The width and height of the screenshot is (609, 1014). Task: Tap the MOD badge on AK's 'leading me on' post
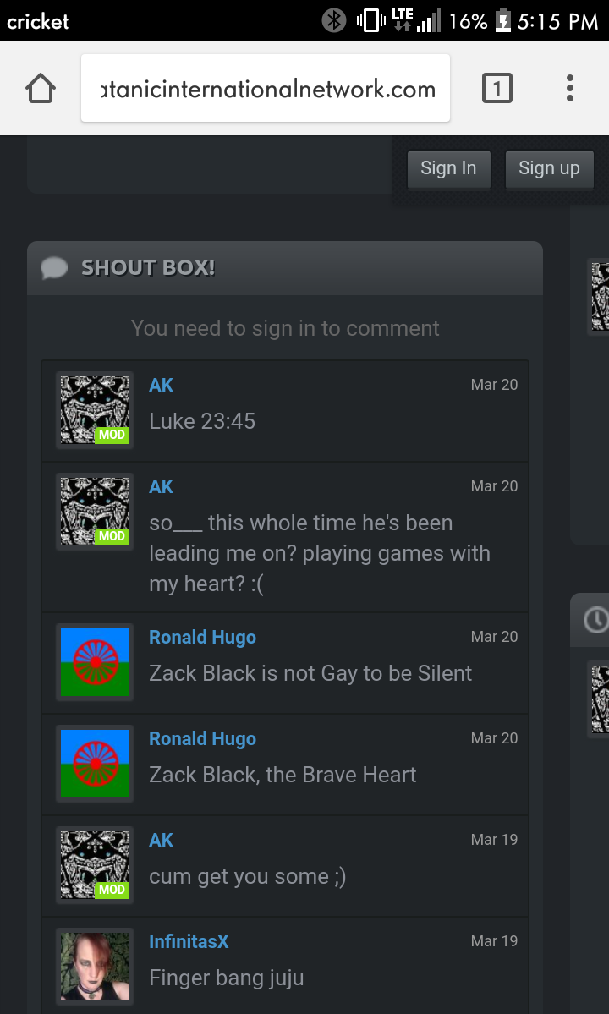point(111,536)
